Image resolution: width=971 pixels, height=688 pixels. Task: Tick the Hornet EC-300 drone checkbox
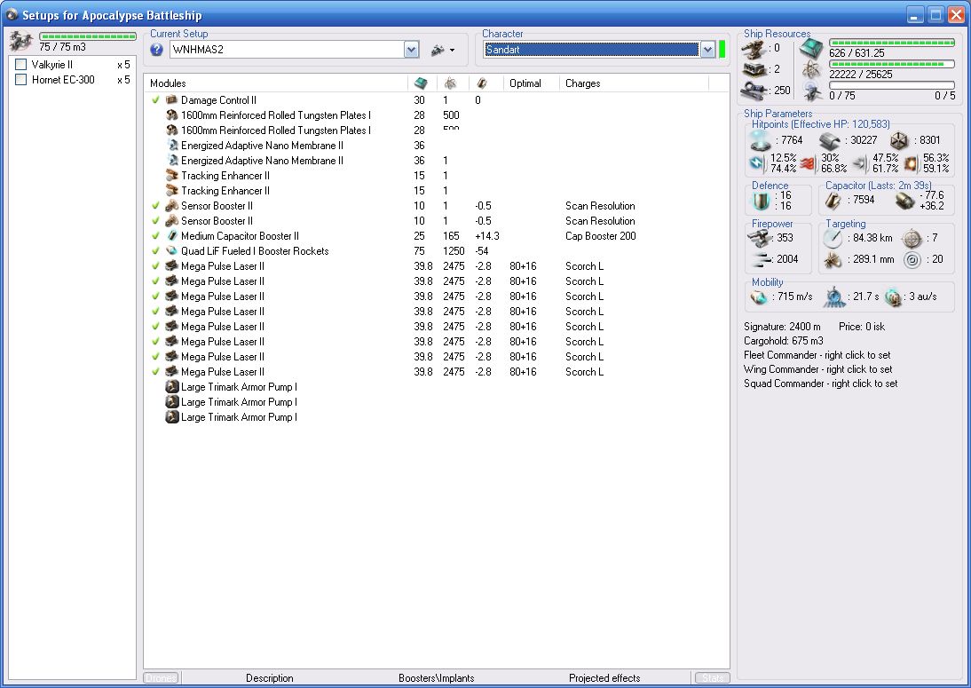click(x=21, y=79)
